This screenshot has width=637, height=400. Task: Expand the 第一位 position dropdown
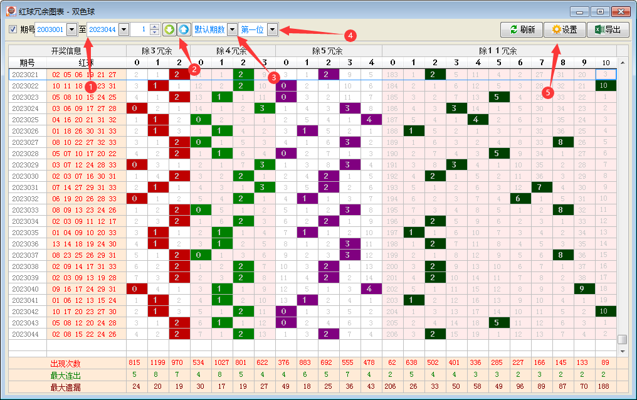click(x=272, y=29)
